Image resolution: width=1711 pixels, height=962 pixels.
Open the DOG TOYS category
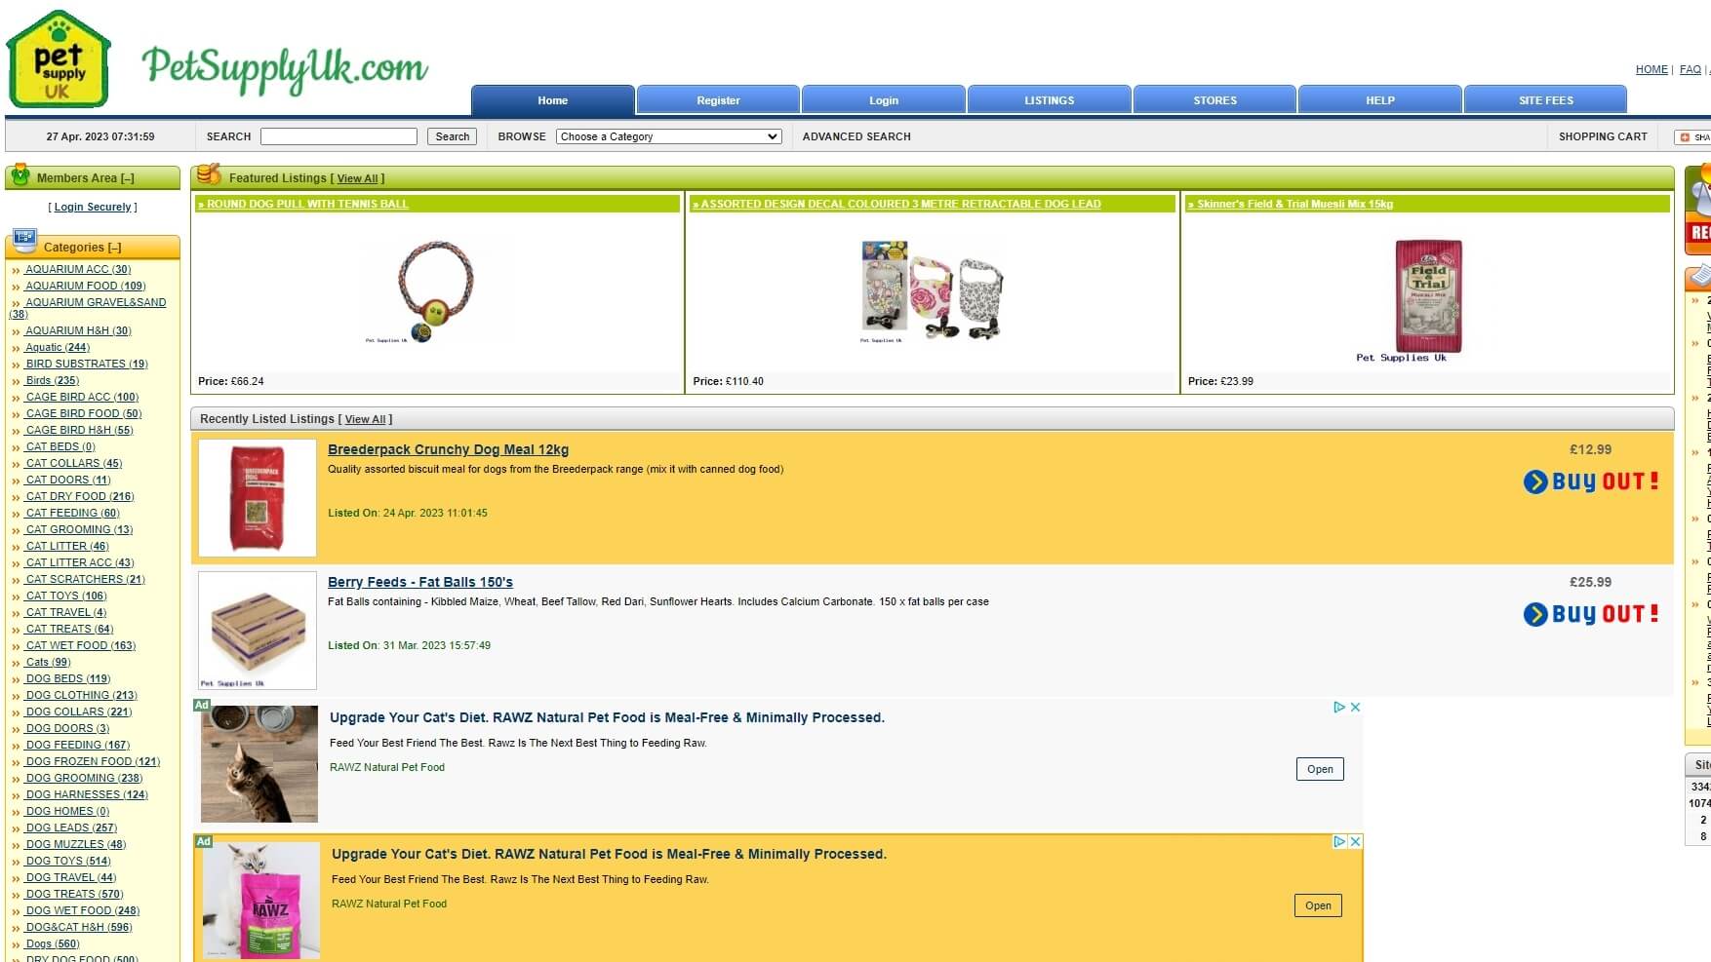pos(66,861)
